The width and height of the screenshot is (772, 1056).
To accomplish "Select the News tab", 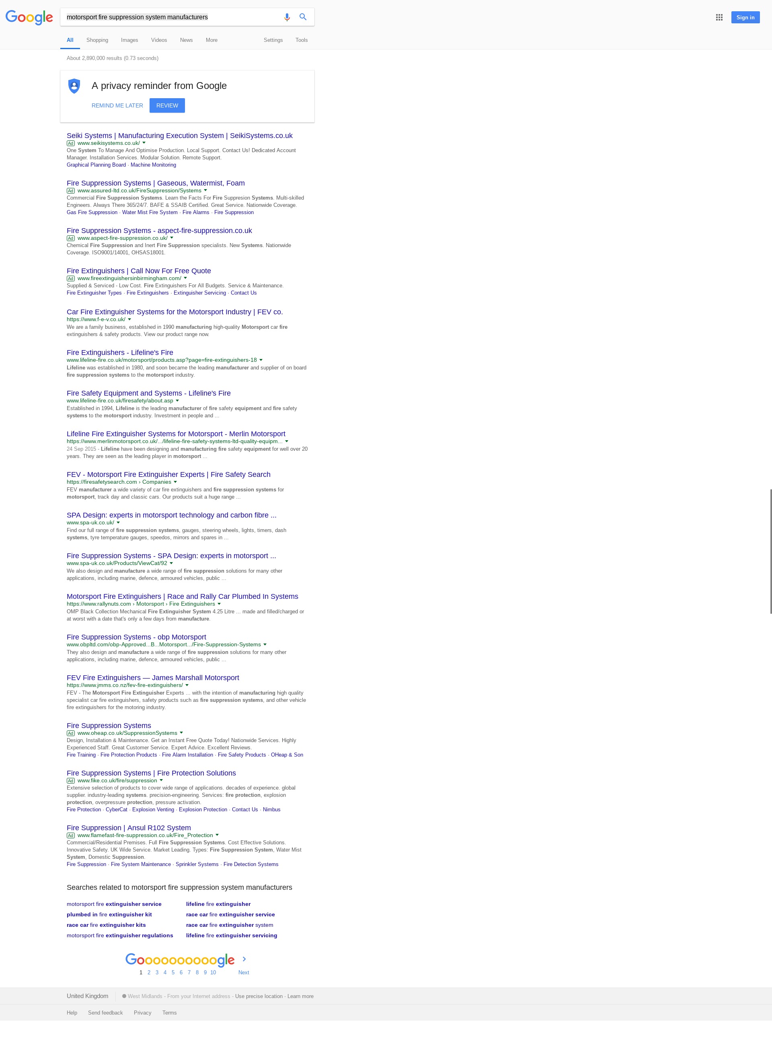I will (x=186, y=39).
